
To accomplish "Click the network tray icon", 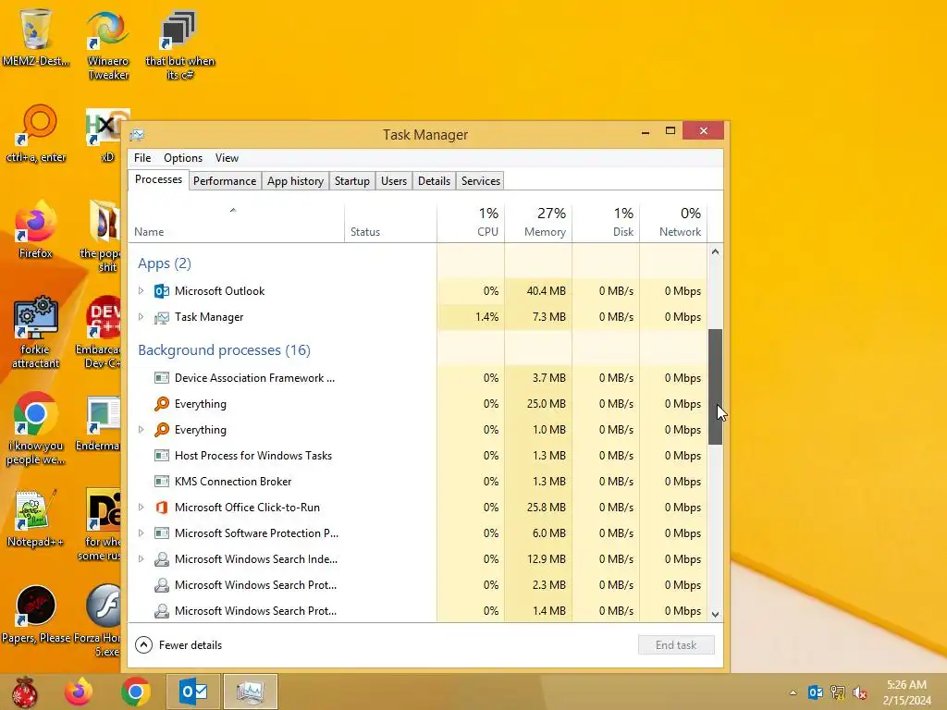I will [x=838, y=692].
